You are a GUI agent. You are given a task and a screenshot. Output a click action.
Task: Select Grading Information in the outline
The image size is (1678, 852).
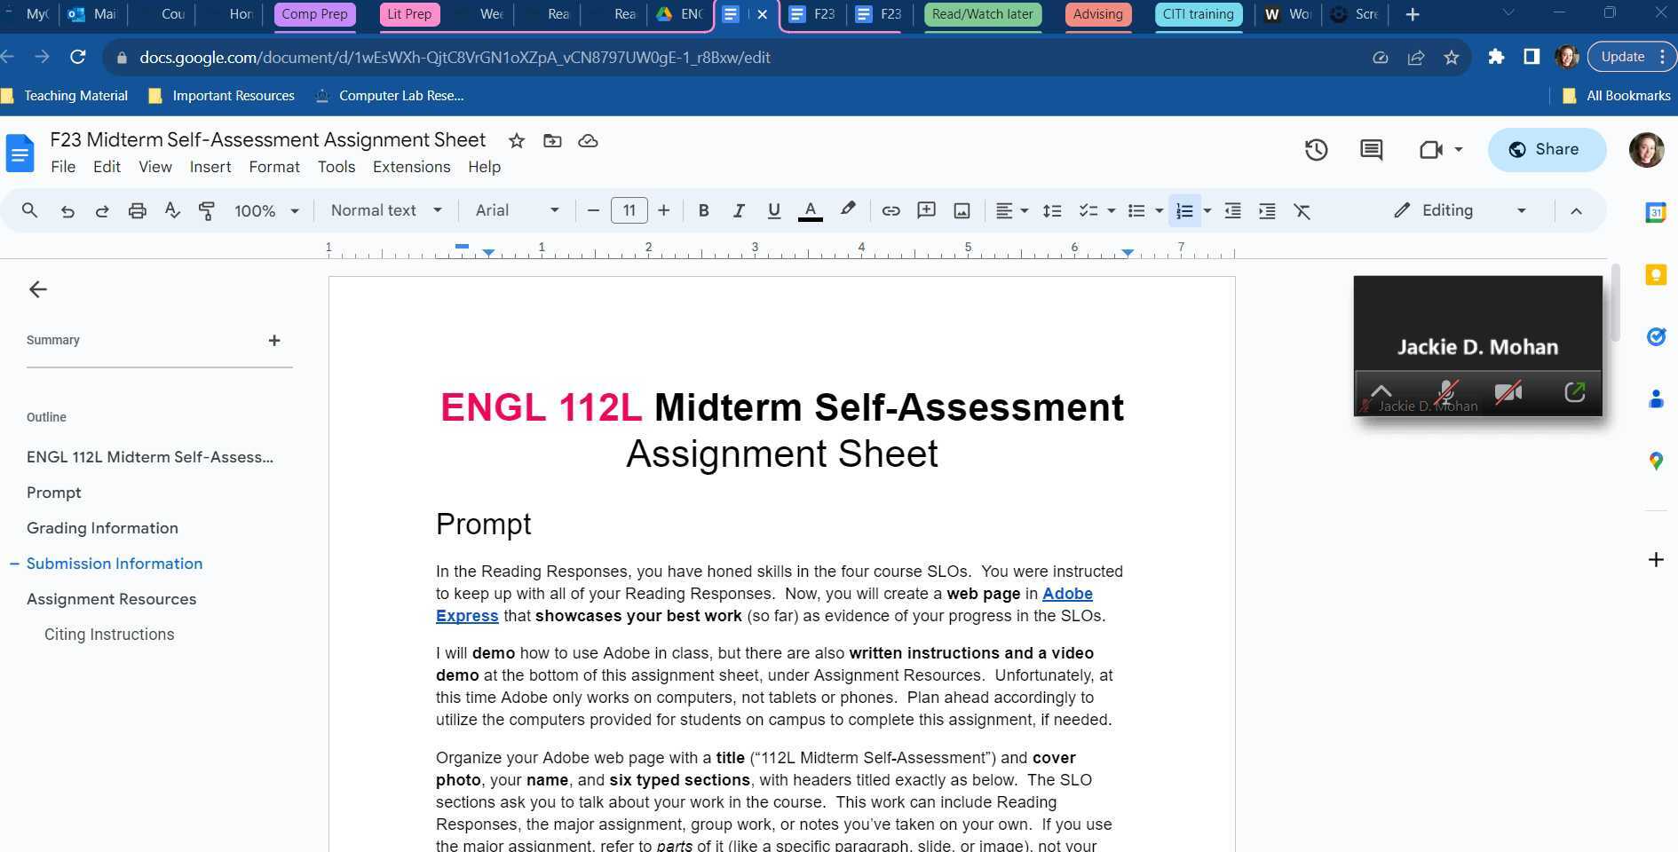click(102, 527)
